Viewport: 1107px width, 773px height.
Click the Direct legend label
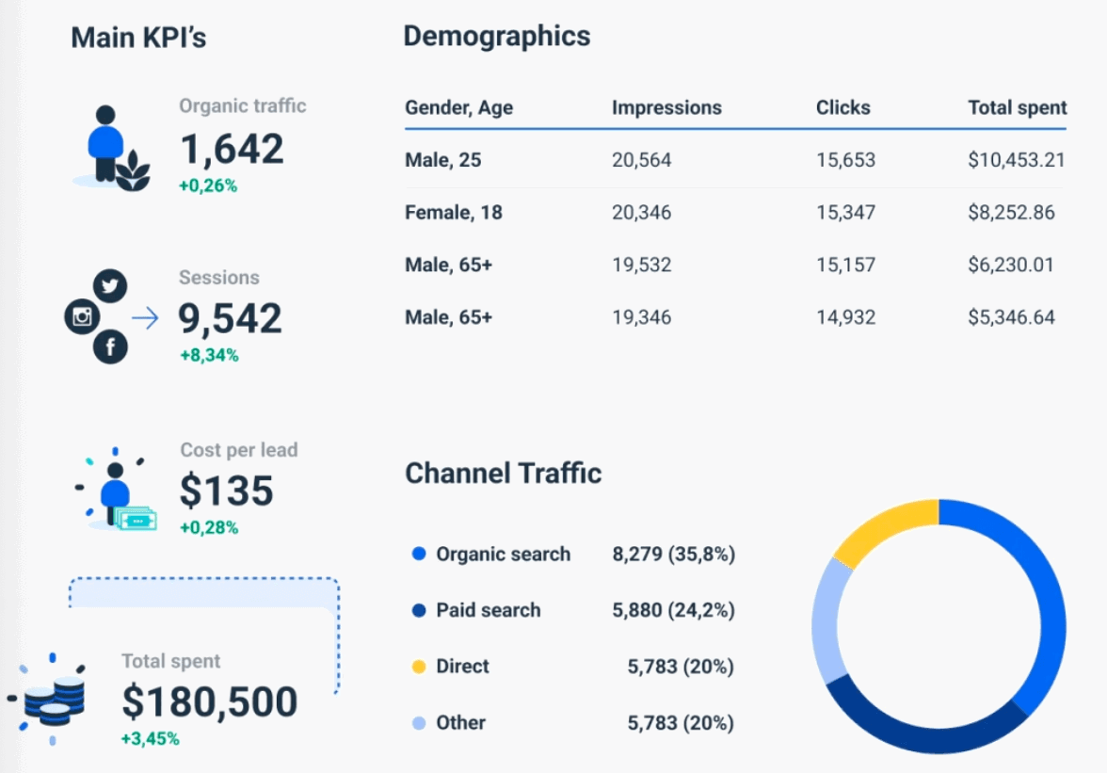coord(462,667)
